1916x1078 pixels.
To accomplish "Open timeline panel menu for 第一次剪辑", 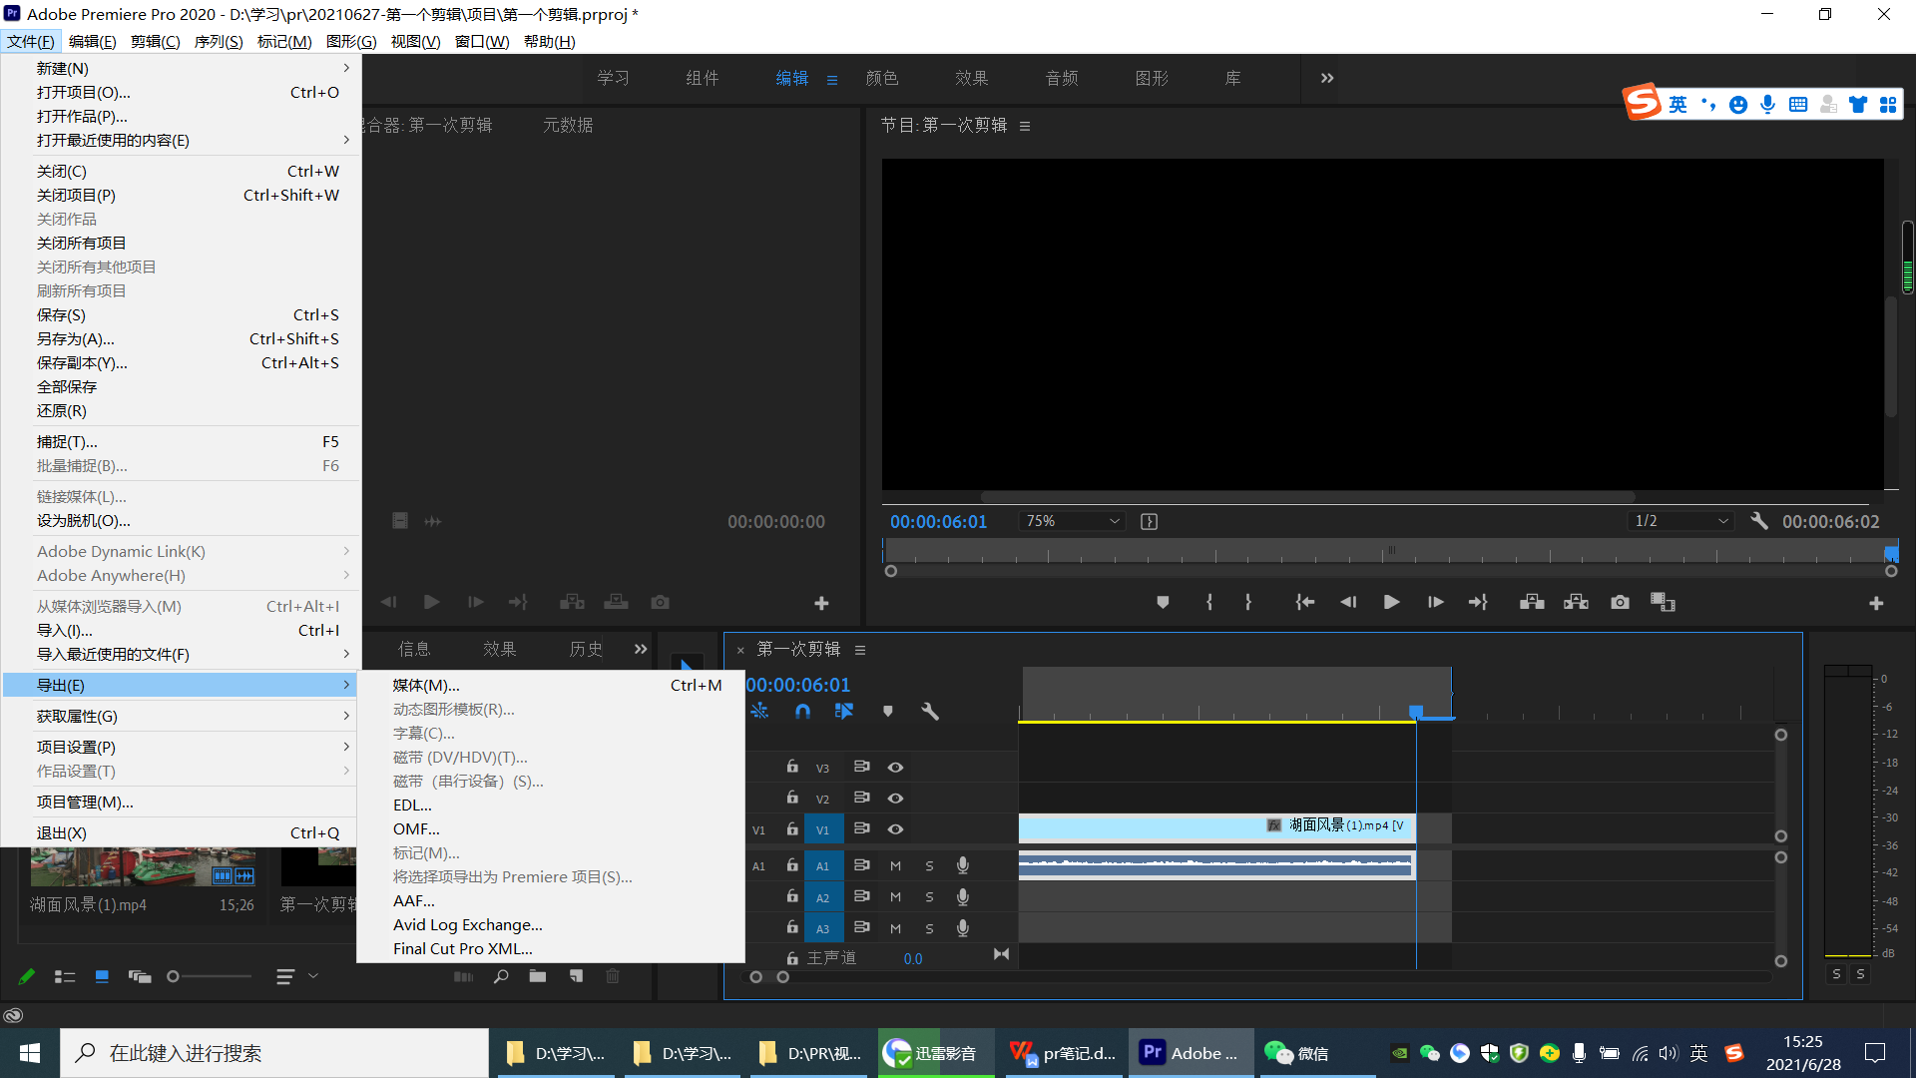I will 860,650.
